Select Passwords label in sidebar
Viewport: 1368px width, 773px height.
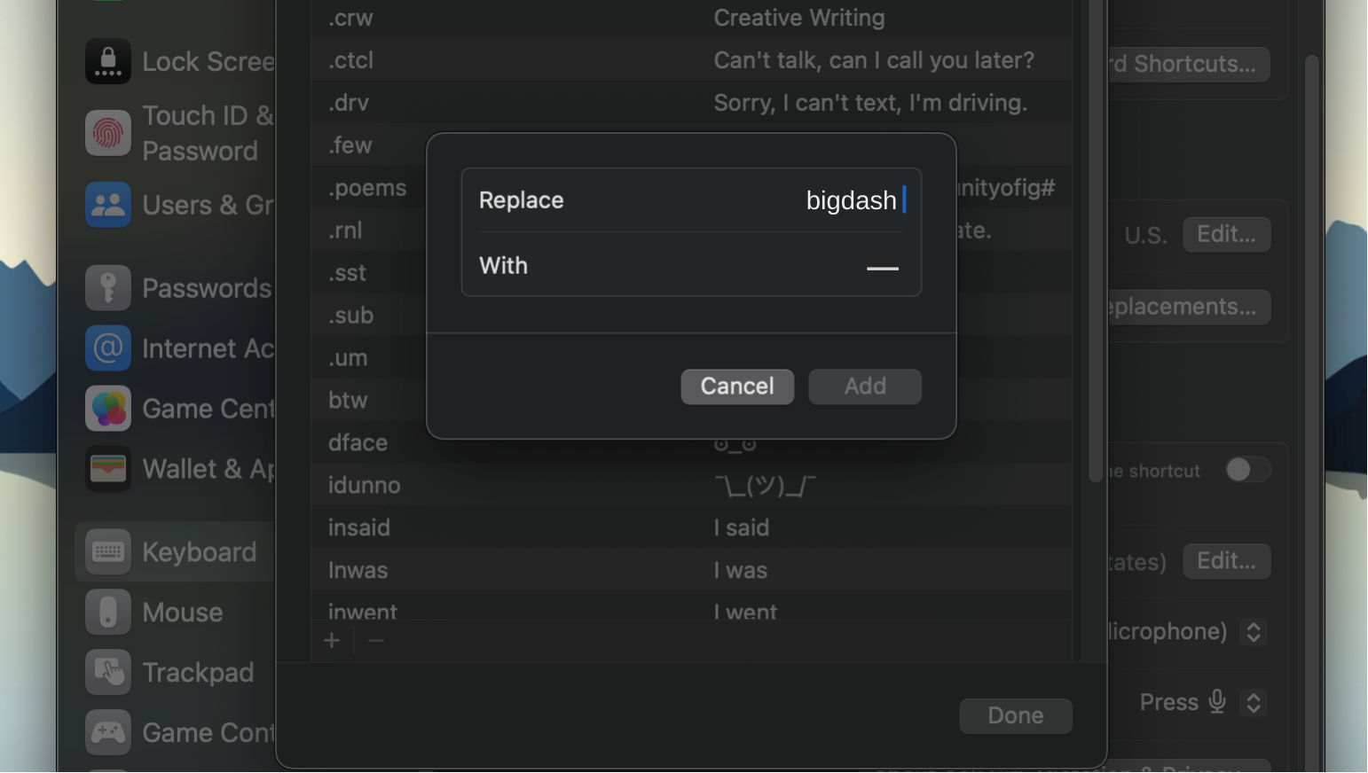(x=207, y=288)
